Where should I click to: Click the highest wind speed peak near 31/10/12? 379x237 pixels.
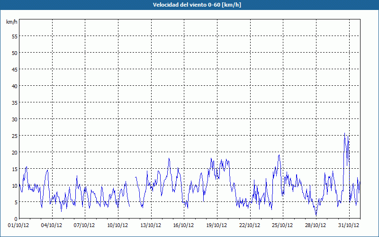(x=345, y=133)
